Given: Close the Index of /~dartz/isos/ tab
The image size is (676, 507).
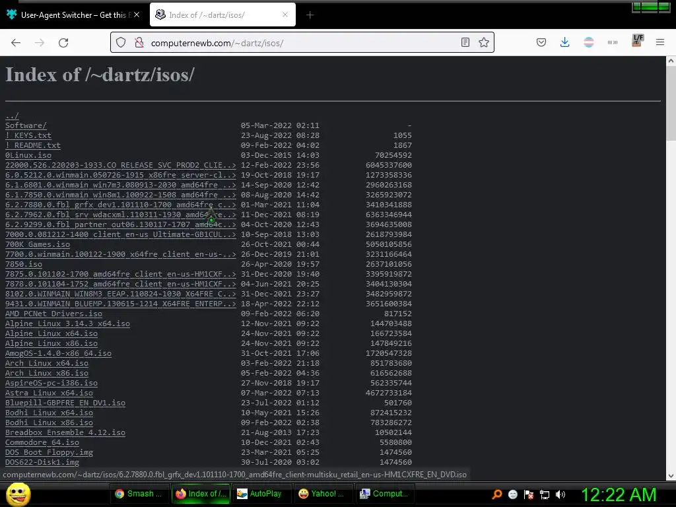Looking at the screenshot, I should coord(285,15).
